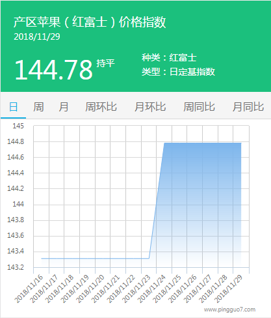Click the x-axis date 2018/11/18
Viewport: 271px width, 318px height.
(59, 289)
